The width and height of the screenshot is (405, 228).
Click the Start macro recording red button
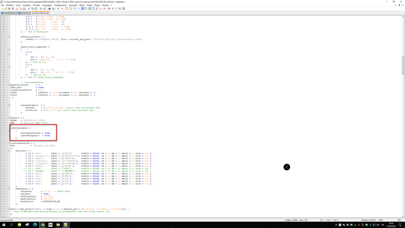pyautogui.click(x=109, y=9)
